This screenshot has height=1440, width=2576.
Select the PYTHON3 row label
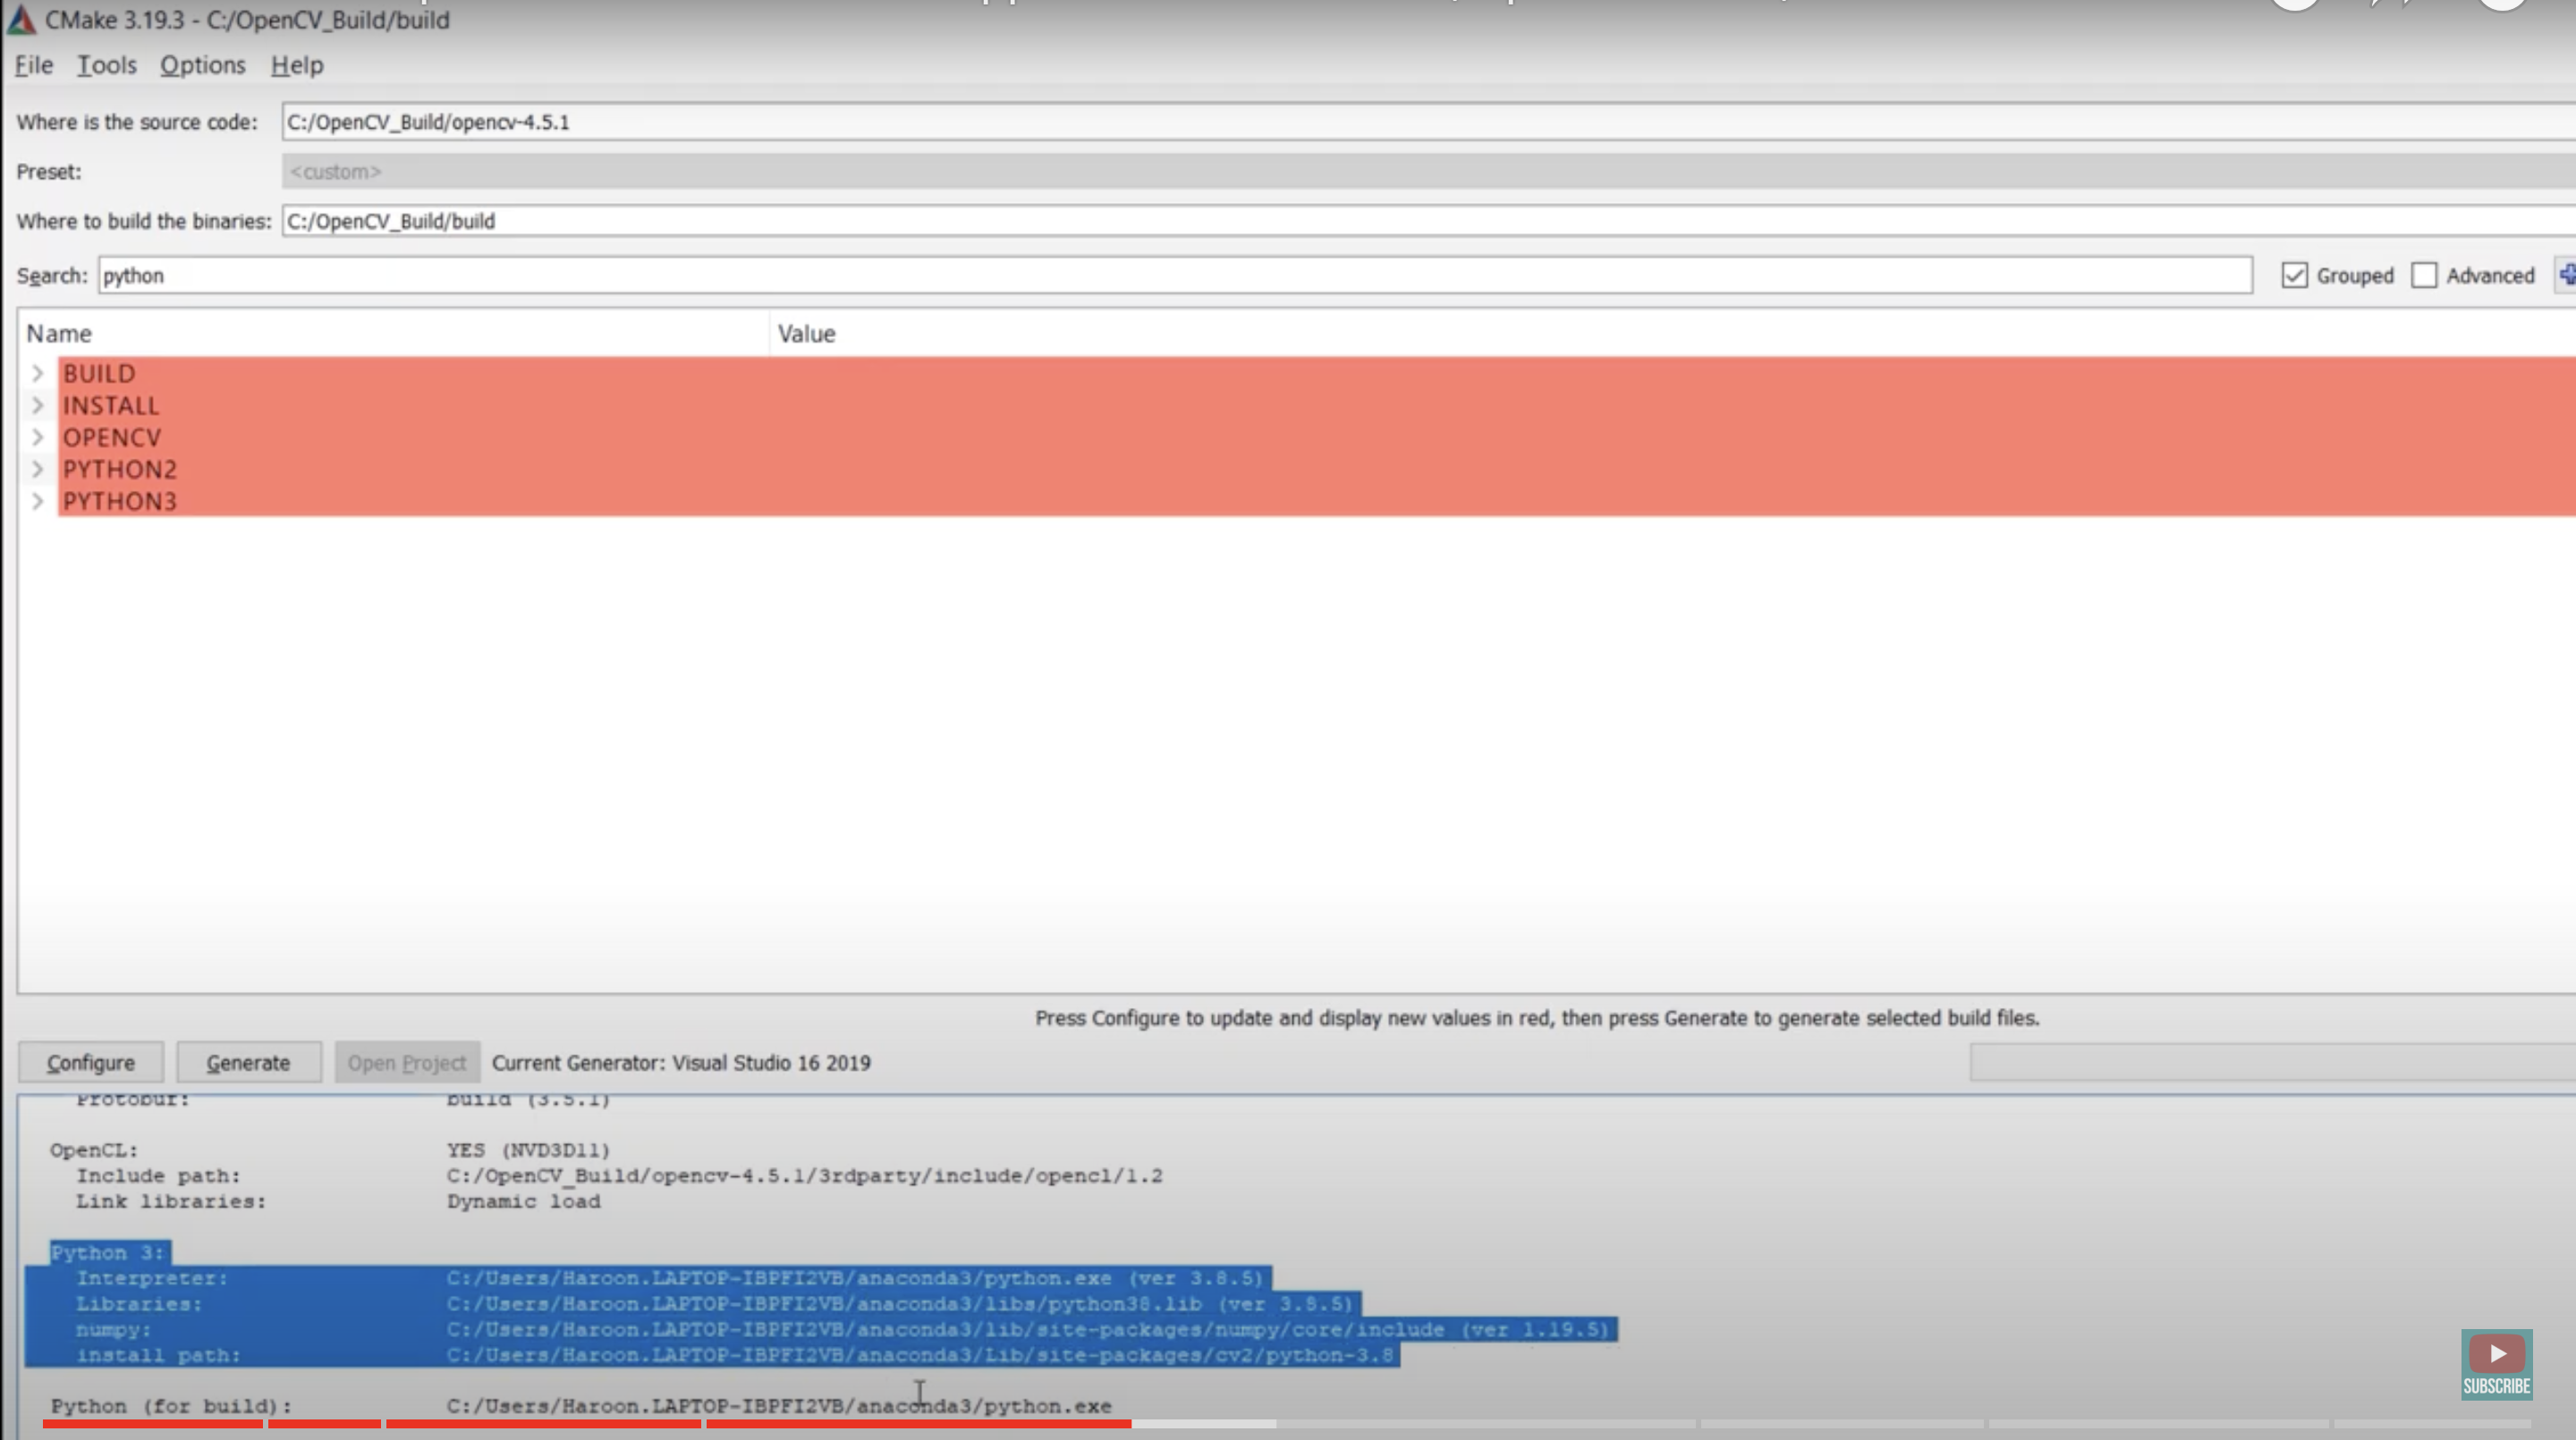120,501
